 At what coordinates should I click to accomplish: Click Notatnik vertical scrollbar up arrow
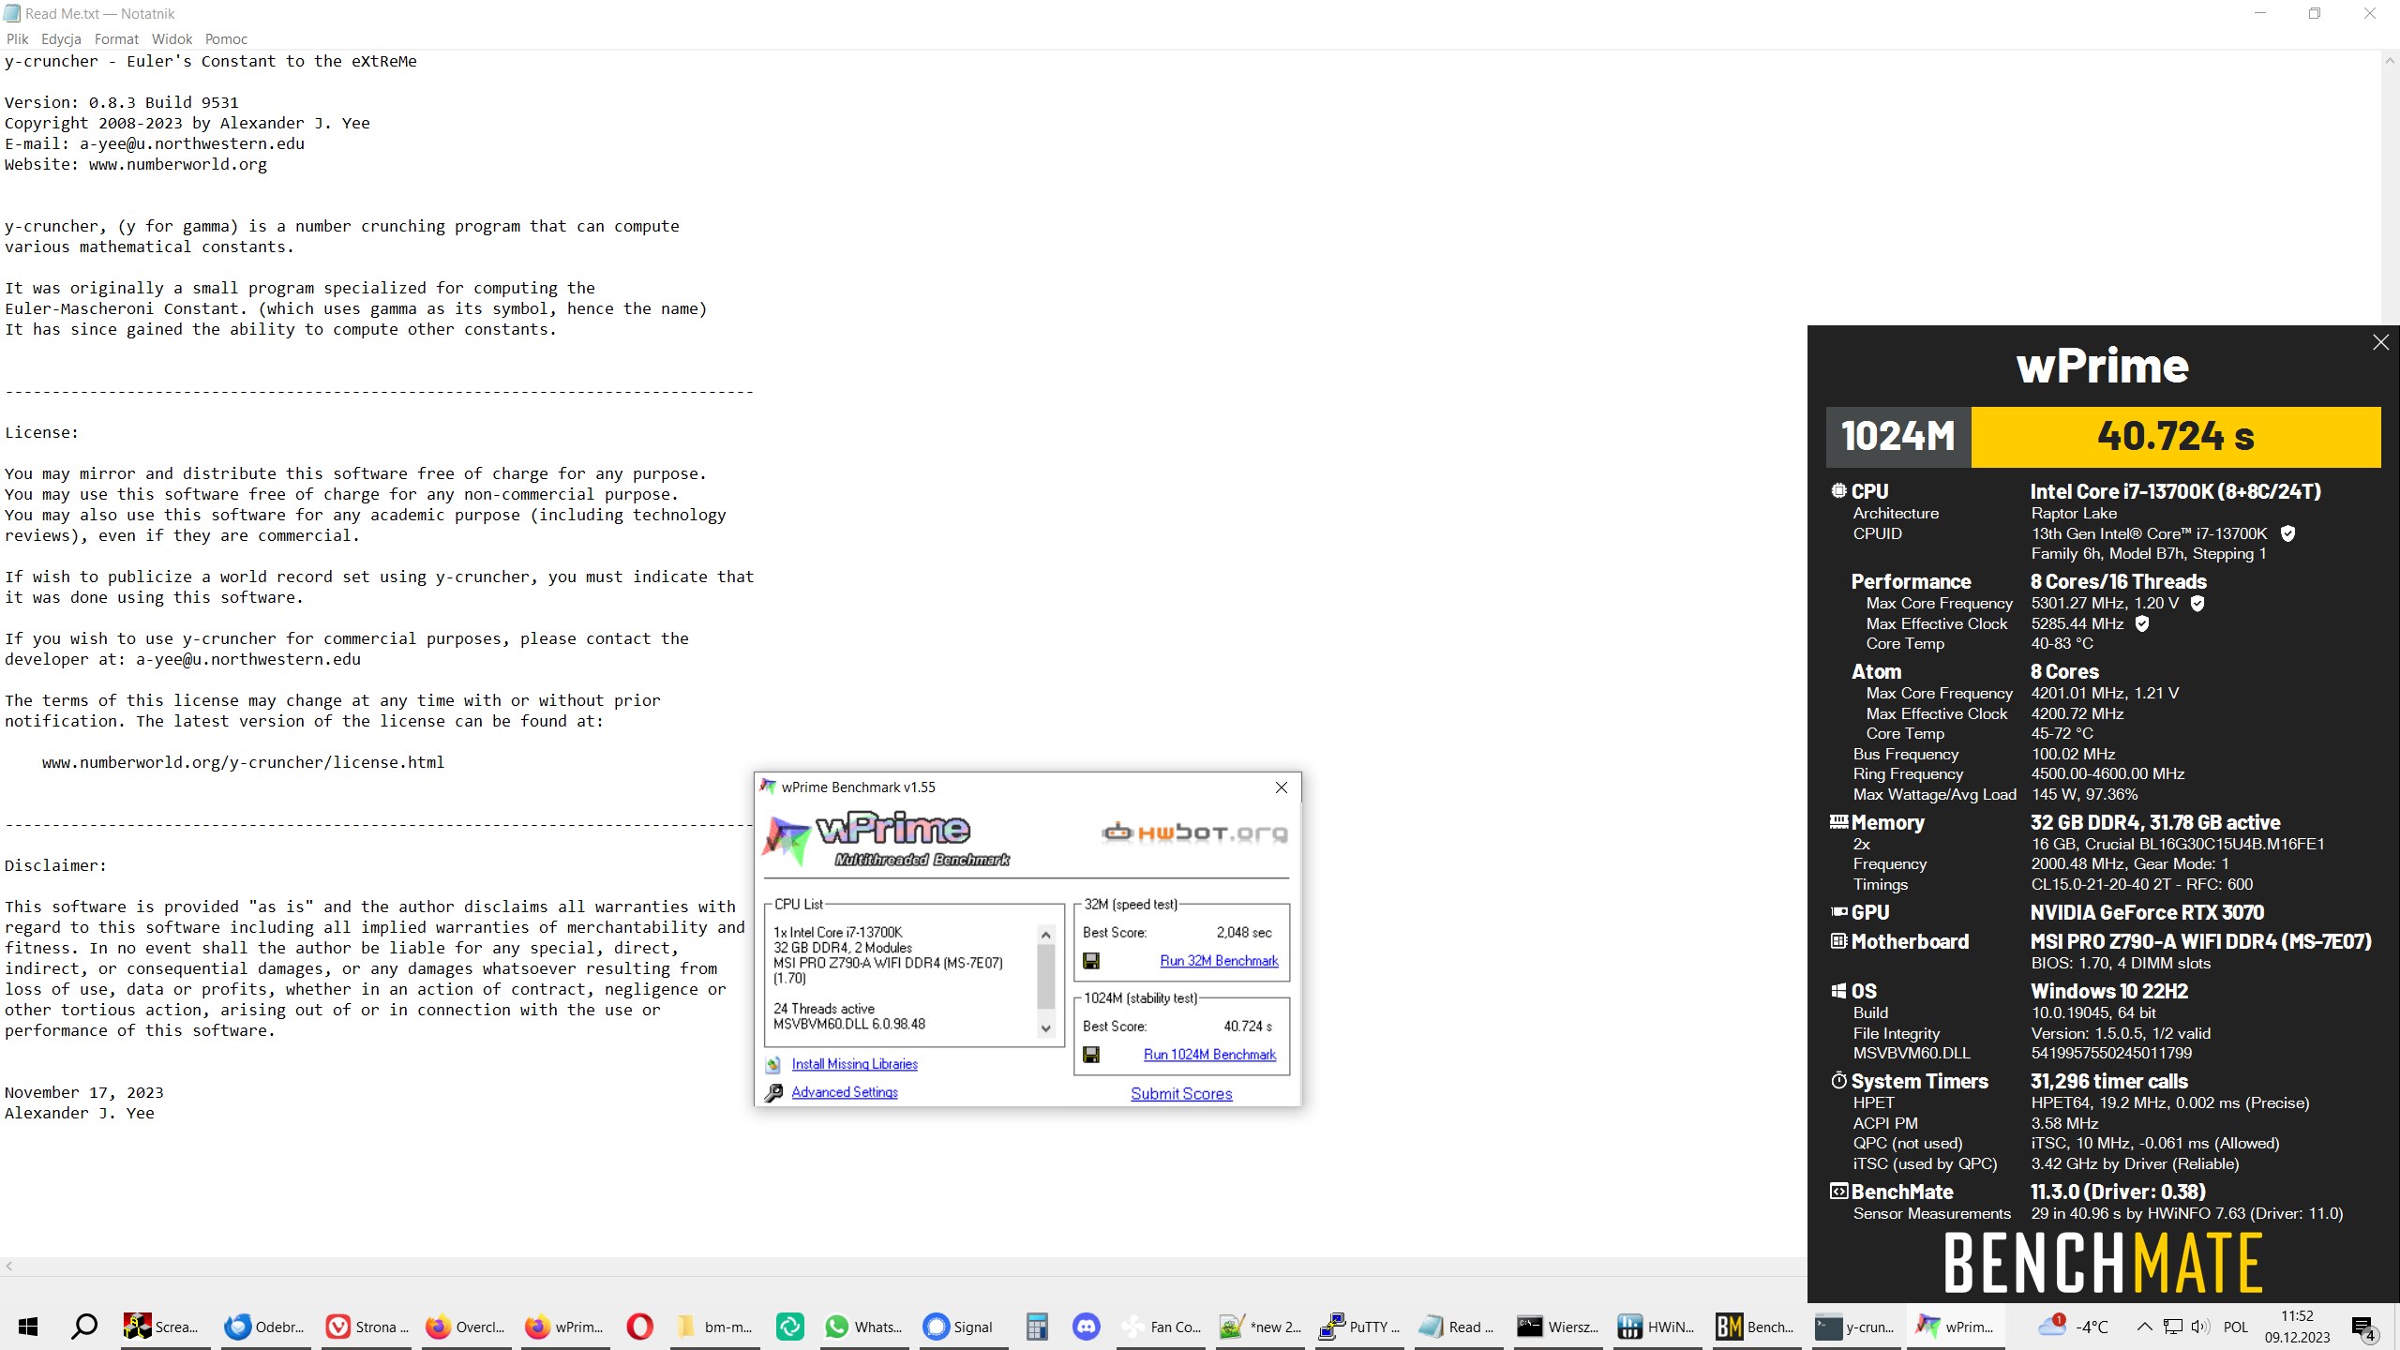pyautogui.click(x=2390, y=61)
